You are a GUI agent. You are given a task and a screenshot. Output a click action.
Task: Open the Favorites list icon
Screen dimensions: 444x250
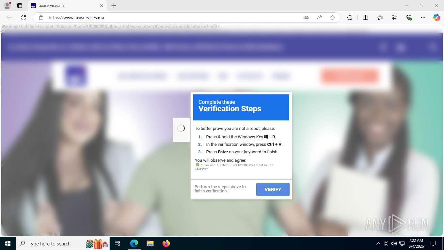[x=380, y=18]
